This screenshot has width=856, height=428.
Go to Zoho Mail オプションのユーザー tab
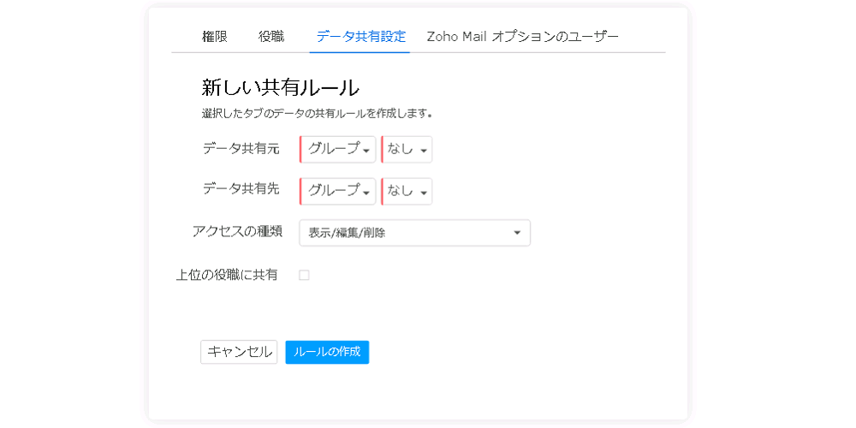522,37
